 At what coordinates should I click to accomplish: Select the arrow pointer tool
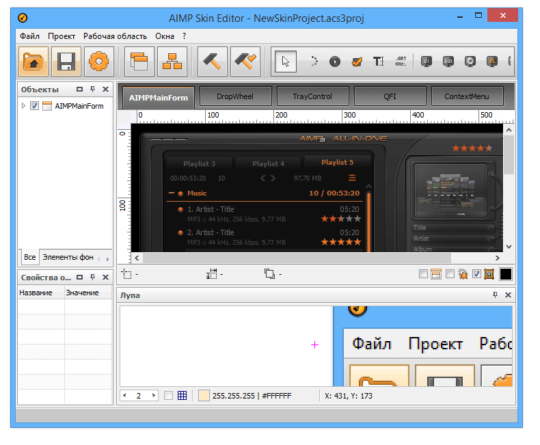(x=286, y=62)
